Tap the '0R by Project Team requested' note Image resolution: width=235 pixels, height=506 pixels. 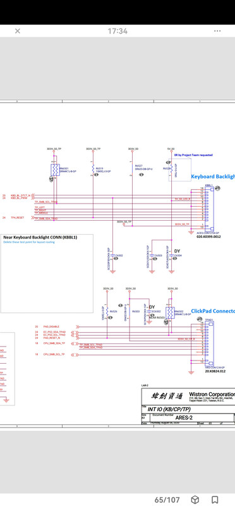[x=193, y=155]
